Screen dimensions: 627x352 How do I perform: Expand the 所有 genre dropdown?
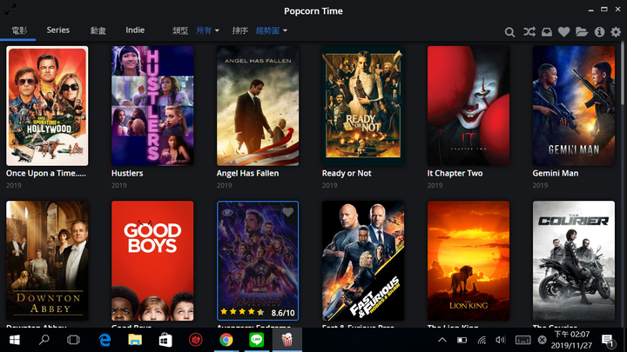[207, 30]
